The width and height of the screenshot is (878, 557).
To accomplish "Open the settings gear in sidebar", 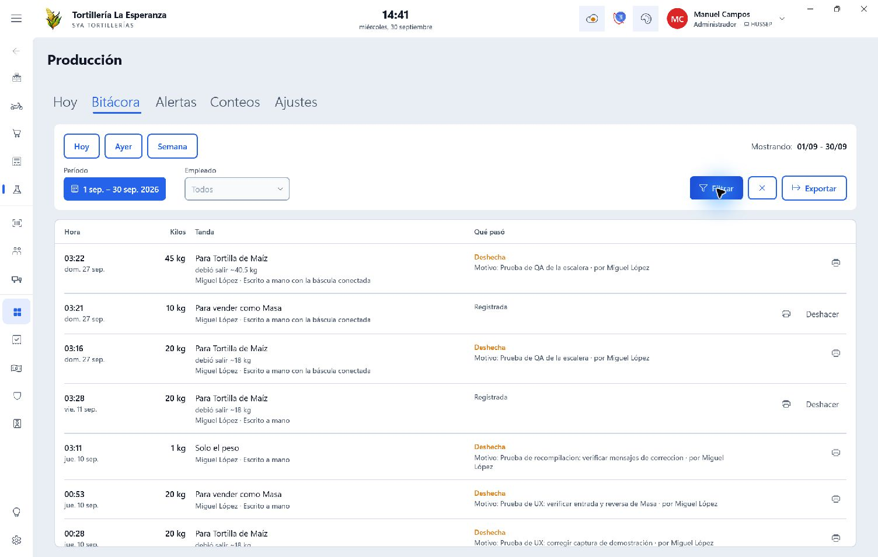I will point(17,540).
